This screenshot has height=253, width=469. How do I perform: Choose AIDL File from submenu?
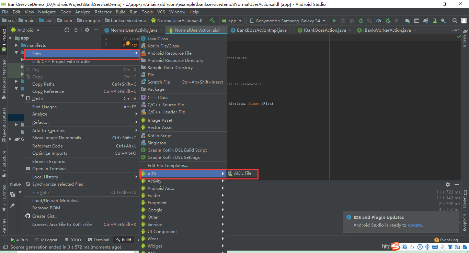click(242, 173)
